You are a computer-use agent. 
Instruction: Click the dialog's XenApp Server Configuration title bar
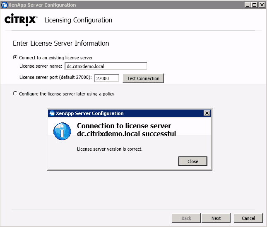pyautogui.click(x=130, y=113)
